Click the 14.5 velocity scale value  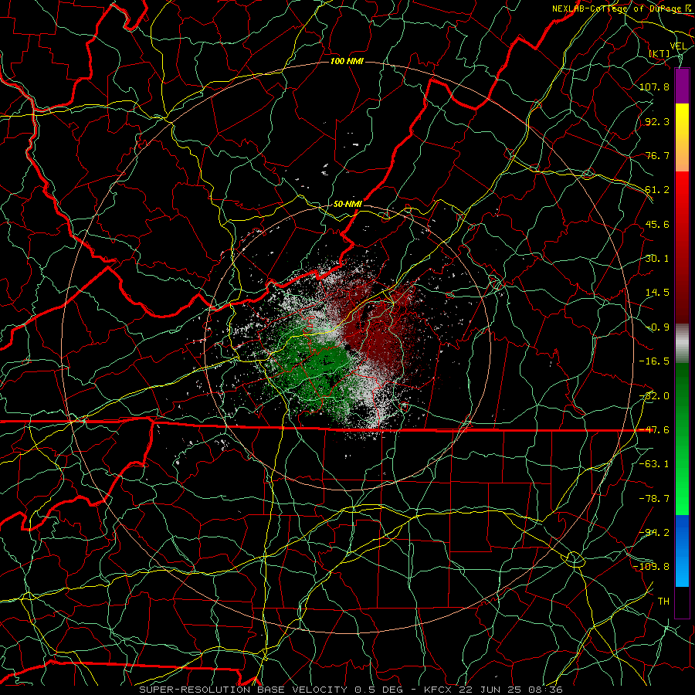(x=657, y=293)
